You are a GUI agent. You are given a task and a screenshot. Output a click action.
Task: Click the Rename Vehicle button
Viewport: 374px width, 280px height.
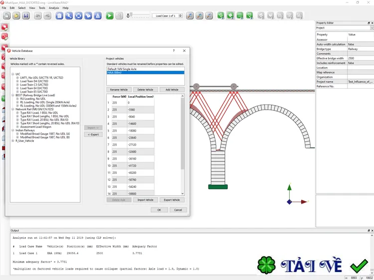[x=119, y=90]
